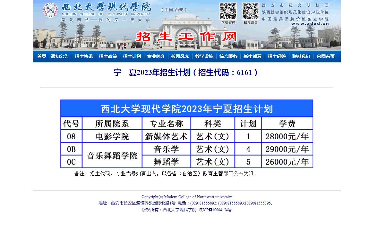Open 官网首页 navigation link
The width and height of the screenshot is (369, 240).
point(326,56)
